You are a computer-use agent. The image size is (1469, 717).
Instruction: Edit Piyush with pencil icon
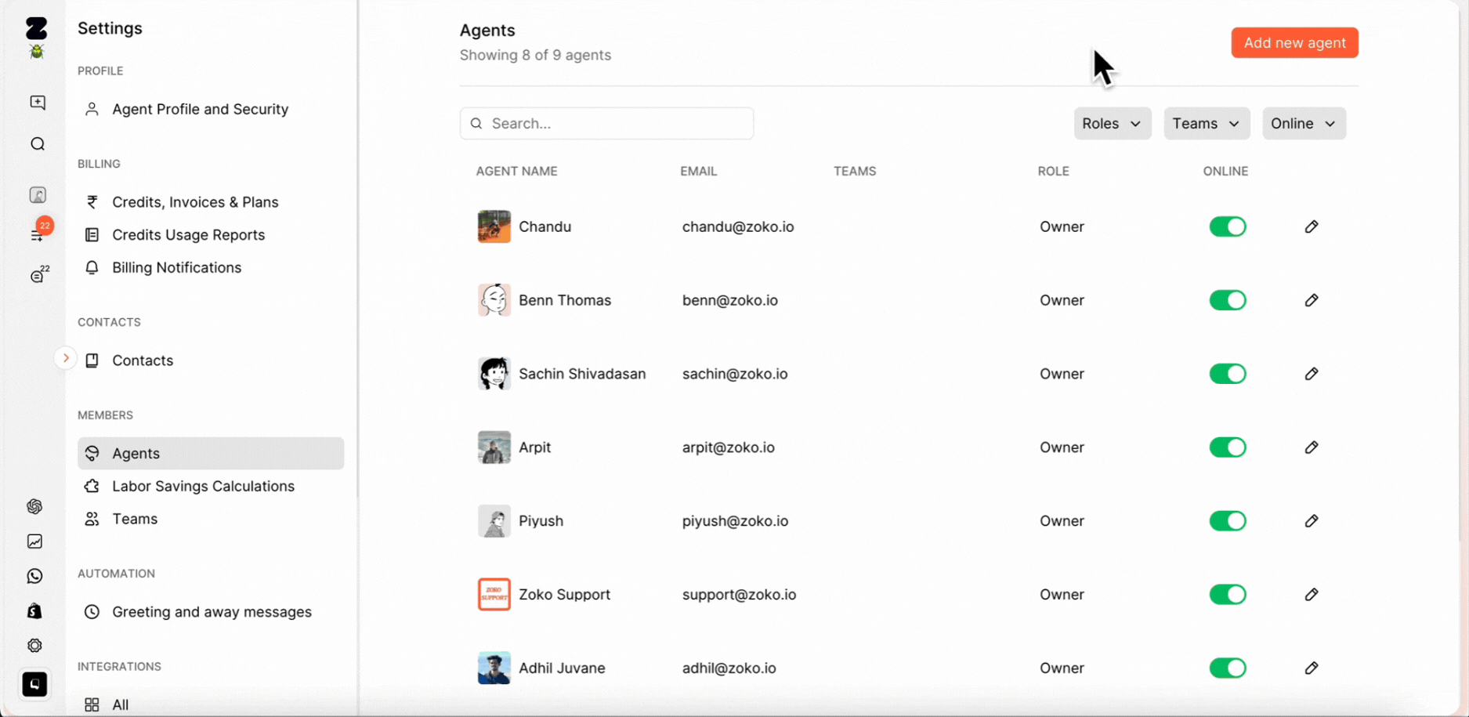[x=1312, y=521]
